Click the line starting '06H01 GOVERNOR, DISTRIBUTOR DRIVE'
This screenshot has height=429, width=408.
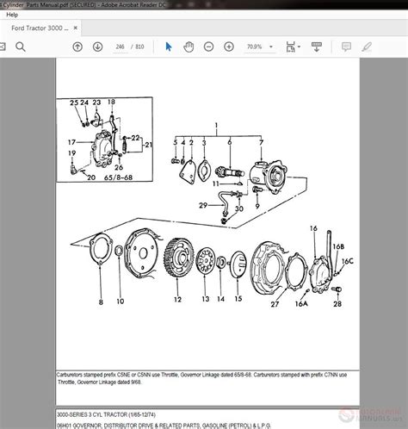[164, 426]
